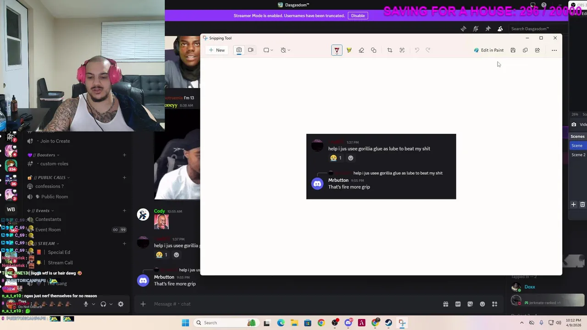Collapse the Boosters category
The image size is (587, 330).
point(44,155)
